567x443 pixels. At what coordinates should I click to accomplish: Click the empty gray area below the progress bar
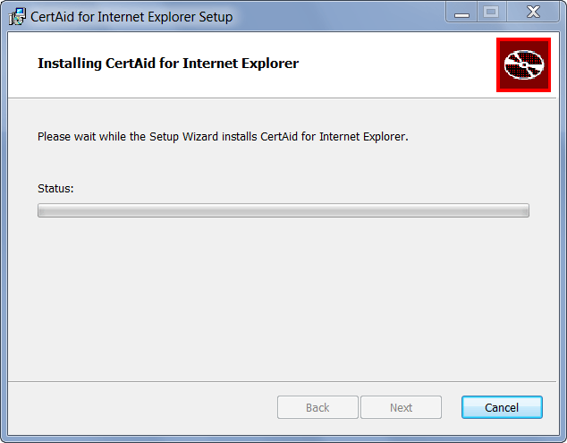[283, 295]
